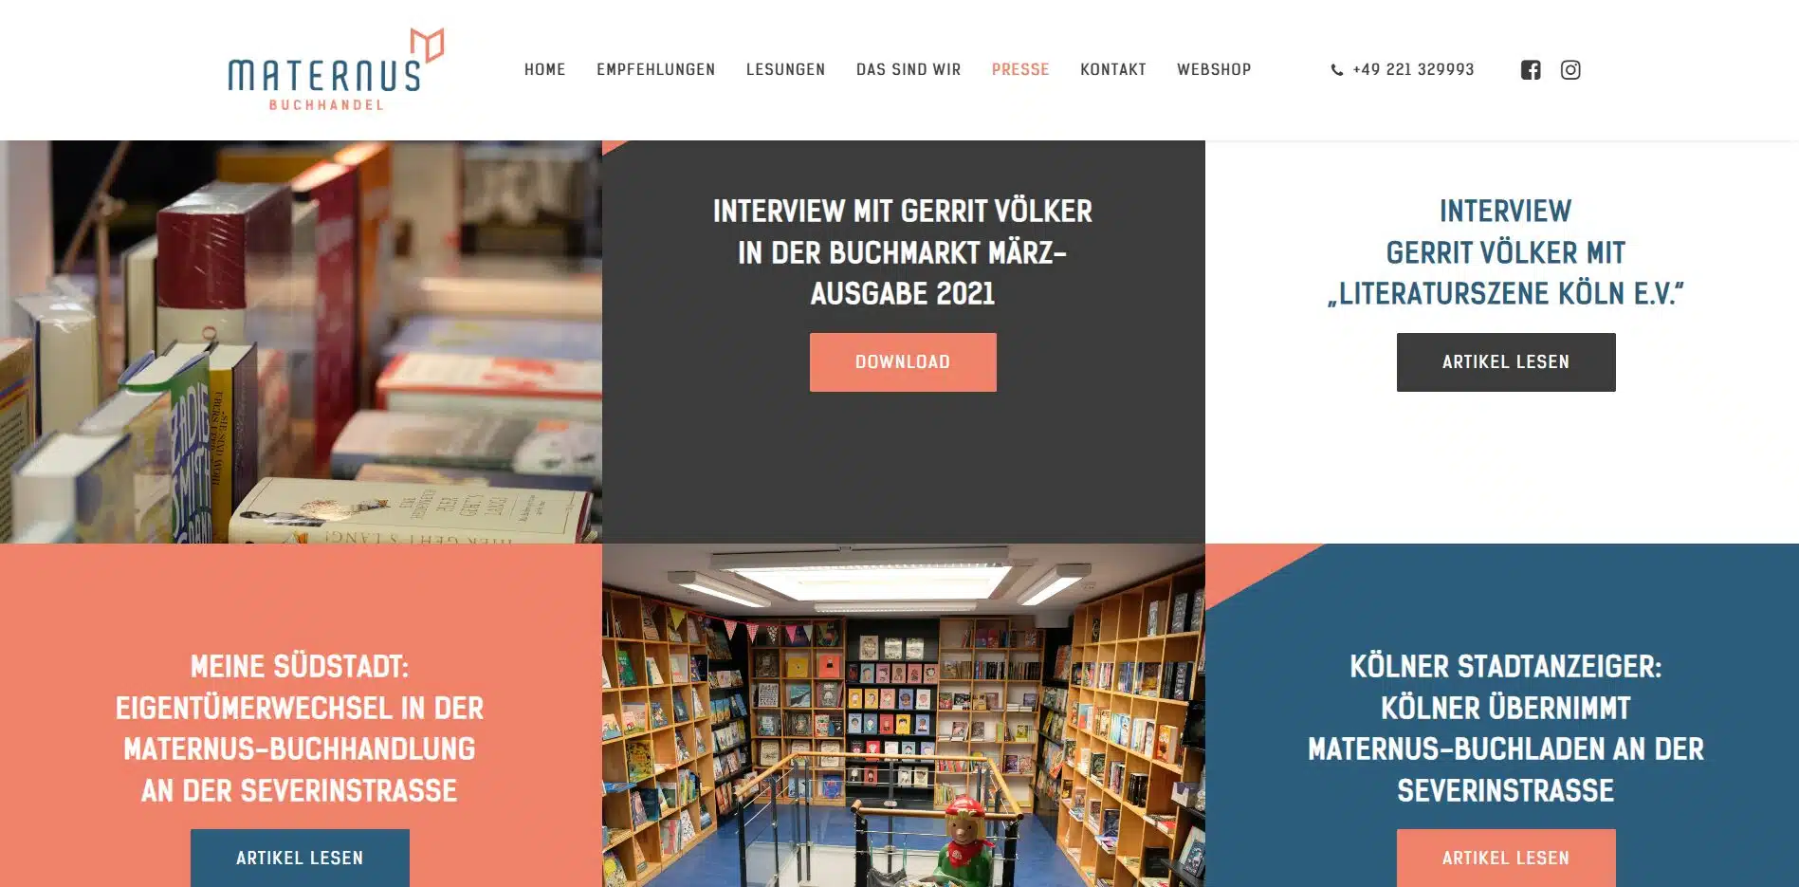Click the phone handset icon
The width and height of the screenshot is (1799, 887).
(x=1337, y=70)
